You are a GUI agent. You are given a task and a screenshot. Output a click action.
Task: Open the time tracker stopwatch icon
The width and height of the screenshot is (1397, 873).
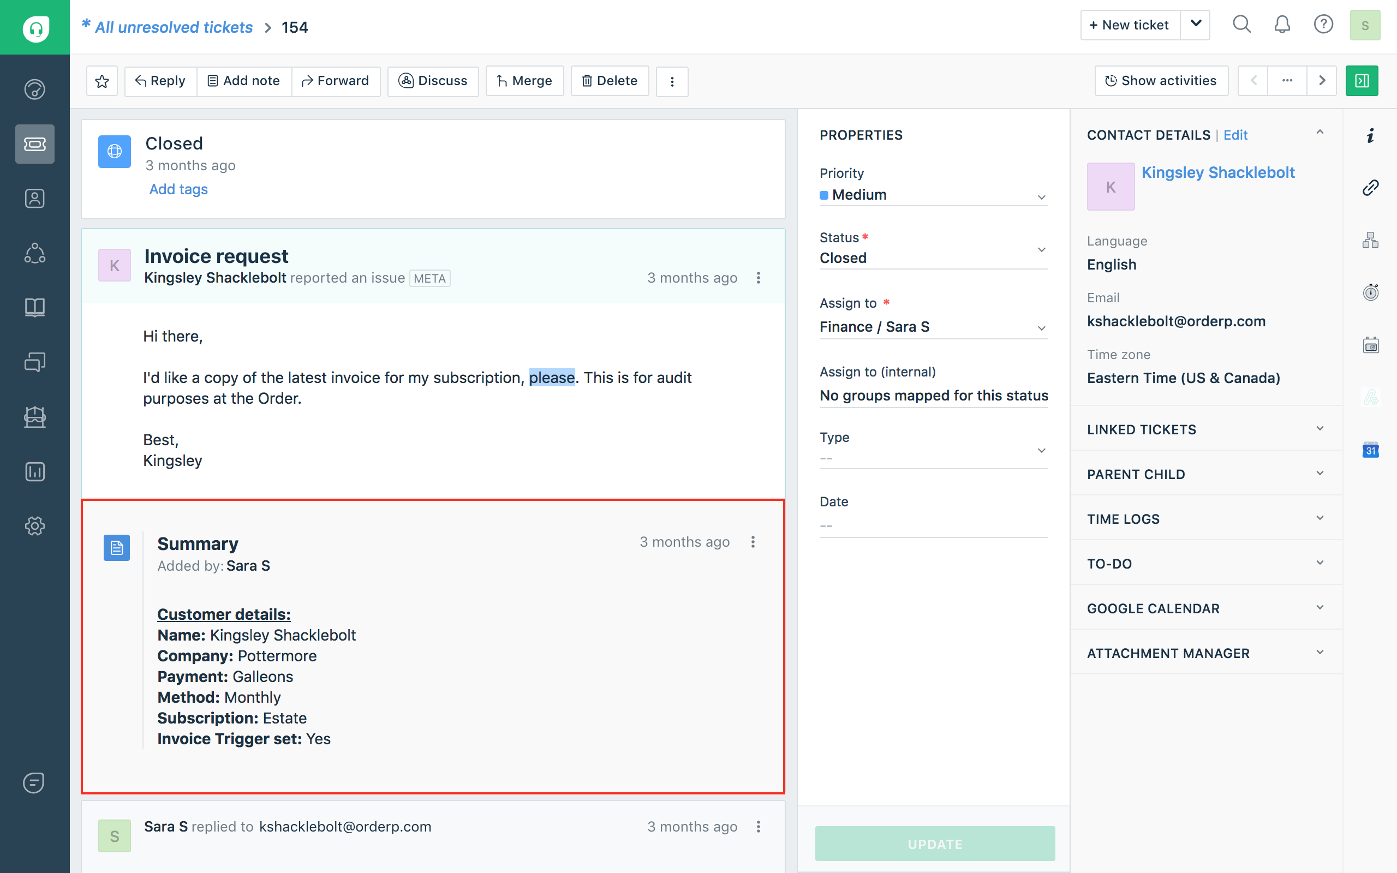[x=1370, y=292]
